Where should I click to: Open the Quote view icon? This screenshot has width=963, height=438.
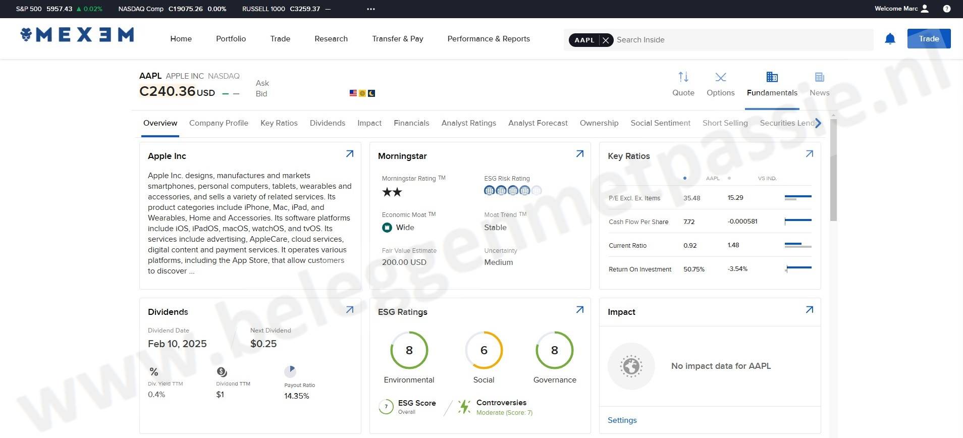pyautogui.click(x=683, y=77)
